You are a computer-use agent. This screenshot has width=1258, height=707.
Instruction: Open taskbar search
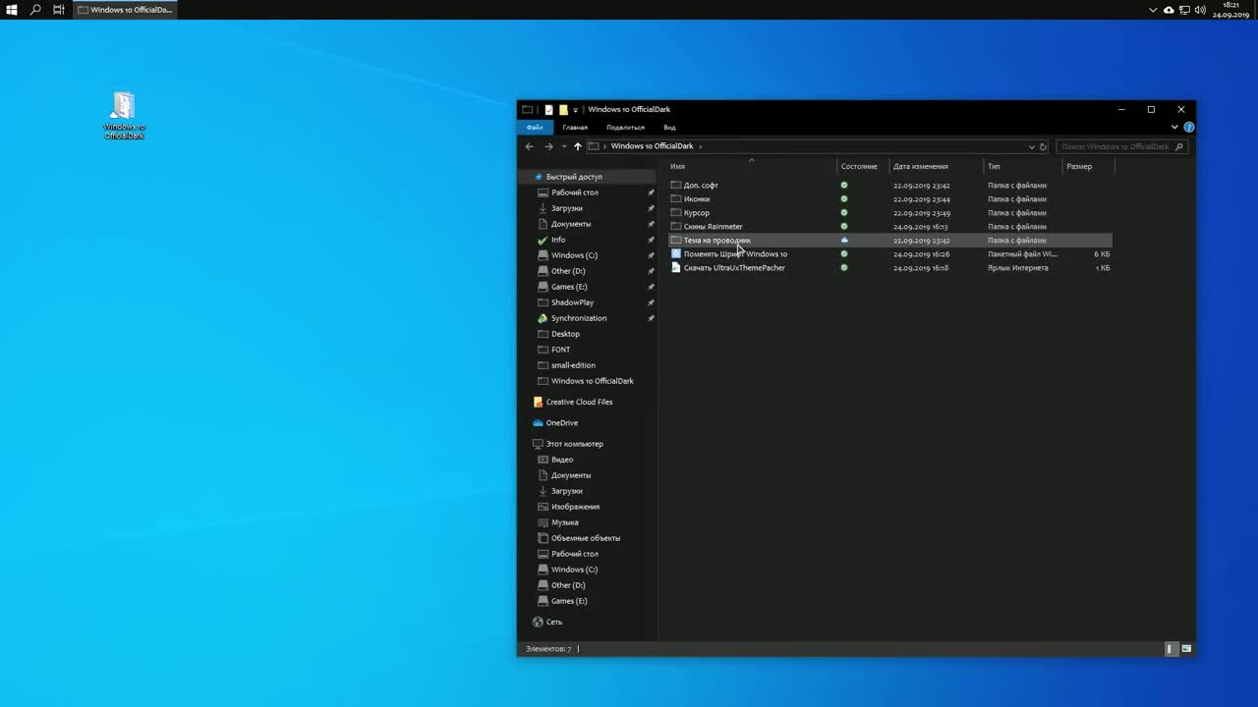pyautogui.click(x=35, y=10)
